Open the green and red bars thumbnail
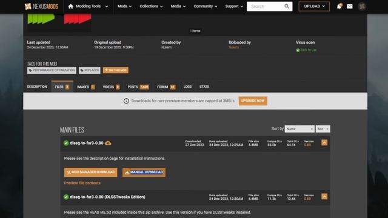Image resolution: width=388 pixels, height=218 pixels. 59,23
